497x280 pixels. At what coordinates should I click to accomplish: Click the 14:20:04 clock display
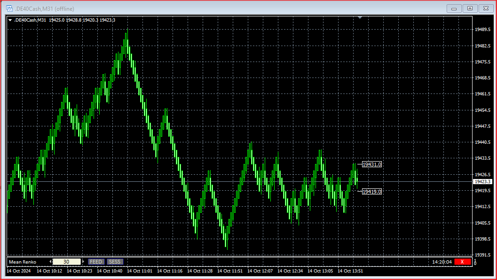(x=442, y=262)
